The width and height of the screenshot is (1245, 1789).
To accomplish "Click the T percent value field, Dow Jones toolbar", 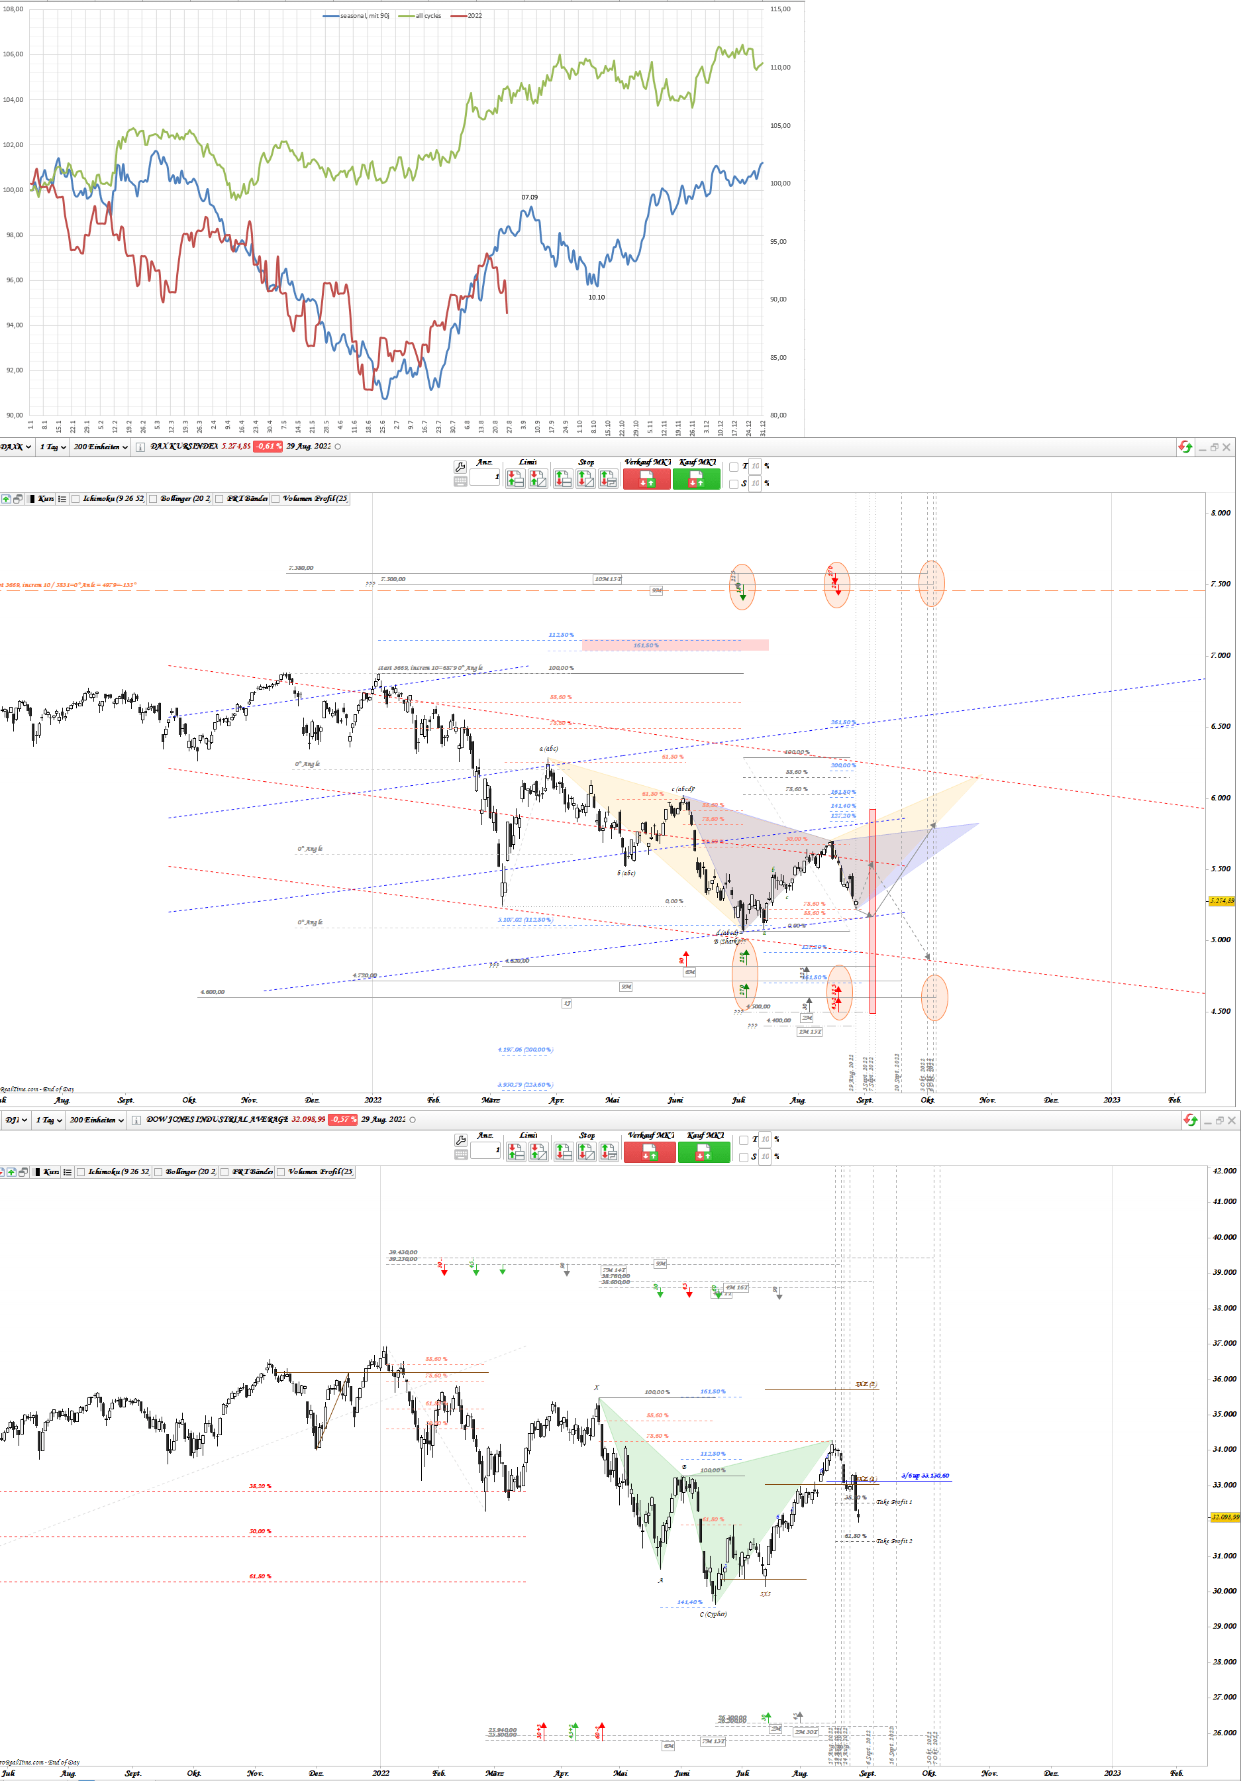I will (x=765, y=1139).
